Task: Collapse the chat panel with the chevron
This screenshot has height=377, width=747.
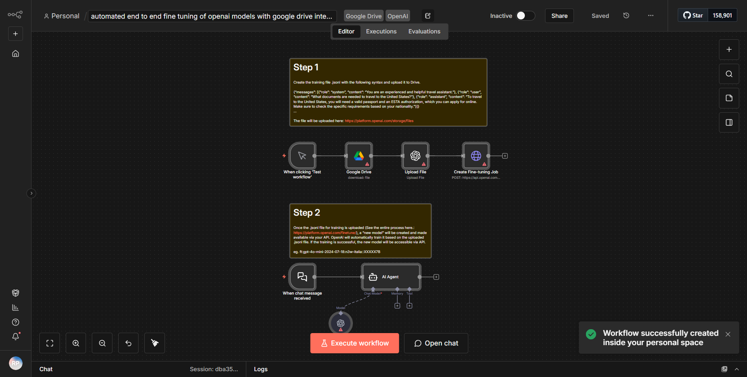Action: click(737, 369)
